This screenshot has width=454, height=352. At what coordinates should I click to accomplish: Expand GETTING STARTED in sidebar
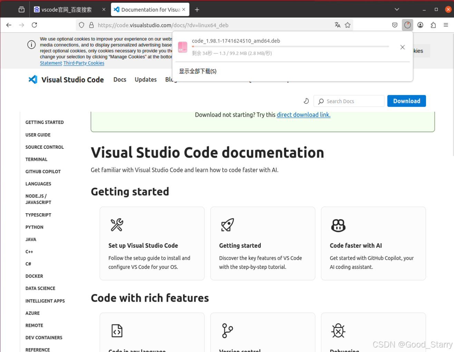pos(45,122)
